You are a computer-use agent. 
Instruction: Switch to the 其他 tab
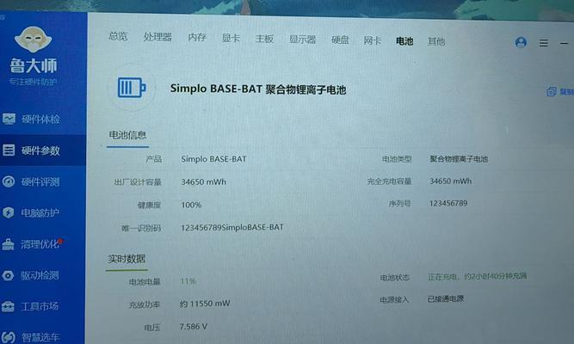coord(436,41)
